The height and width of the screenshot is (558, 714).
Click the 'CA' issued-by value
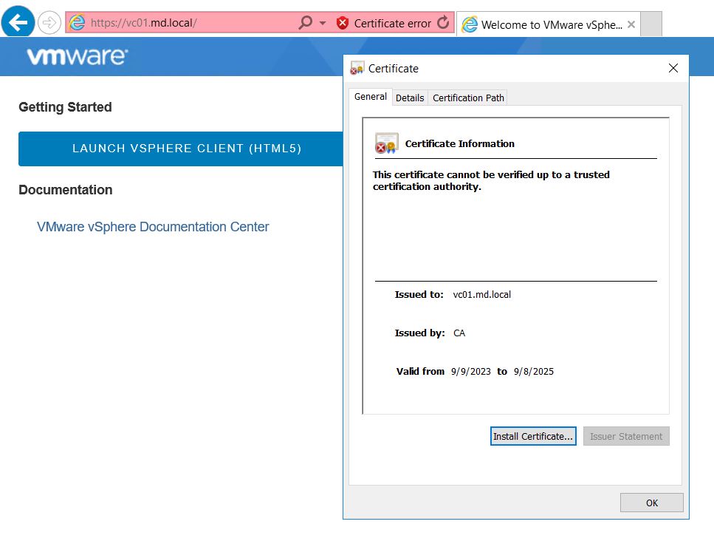click(x=459, y=333)
